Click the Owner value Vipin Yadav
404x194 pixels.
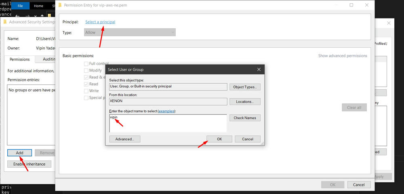tap(46, 48)
